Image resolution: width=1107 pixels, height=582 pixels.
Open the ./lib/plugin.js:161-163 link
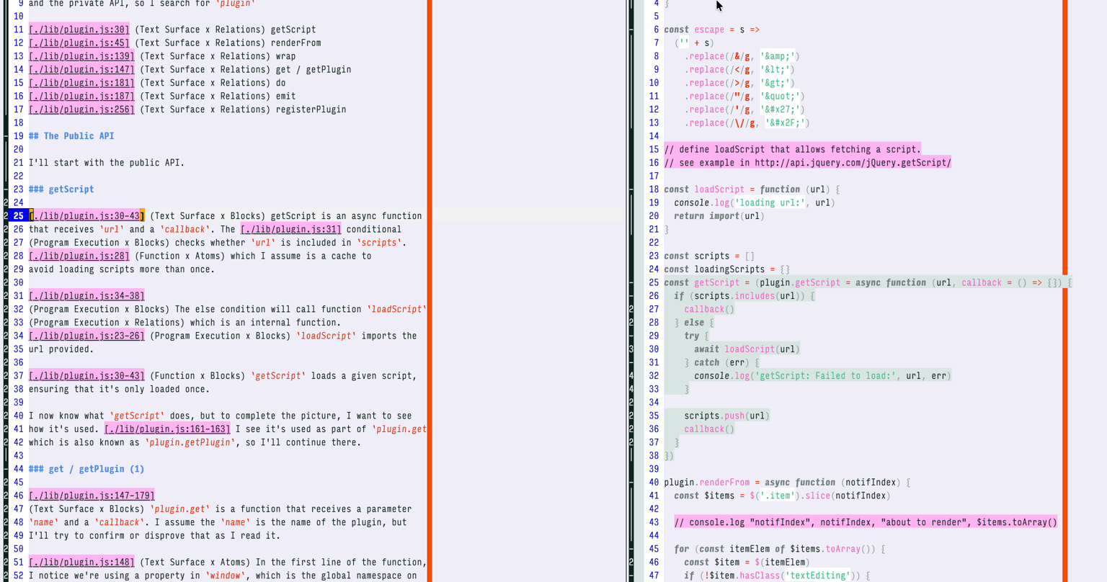click(x=167, y=429)
